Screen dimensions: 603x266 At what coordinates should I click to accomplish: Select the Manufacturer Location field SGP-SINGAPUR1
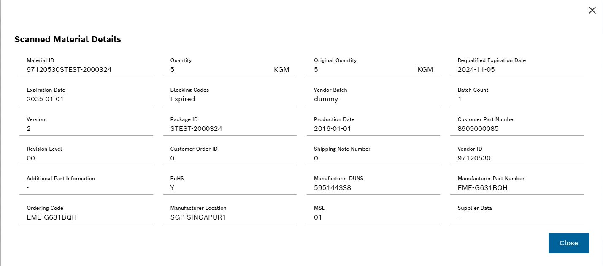[x=230, y=214]
